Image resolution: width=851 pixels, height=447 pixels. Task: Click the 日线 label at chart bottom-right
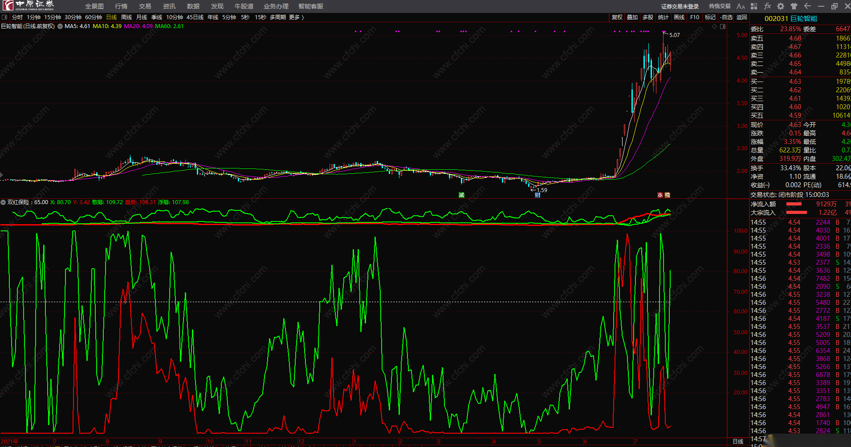click(x=738, y=442)
